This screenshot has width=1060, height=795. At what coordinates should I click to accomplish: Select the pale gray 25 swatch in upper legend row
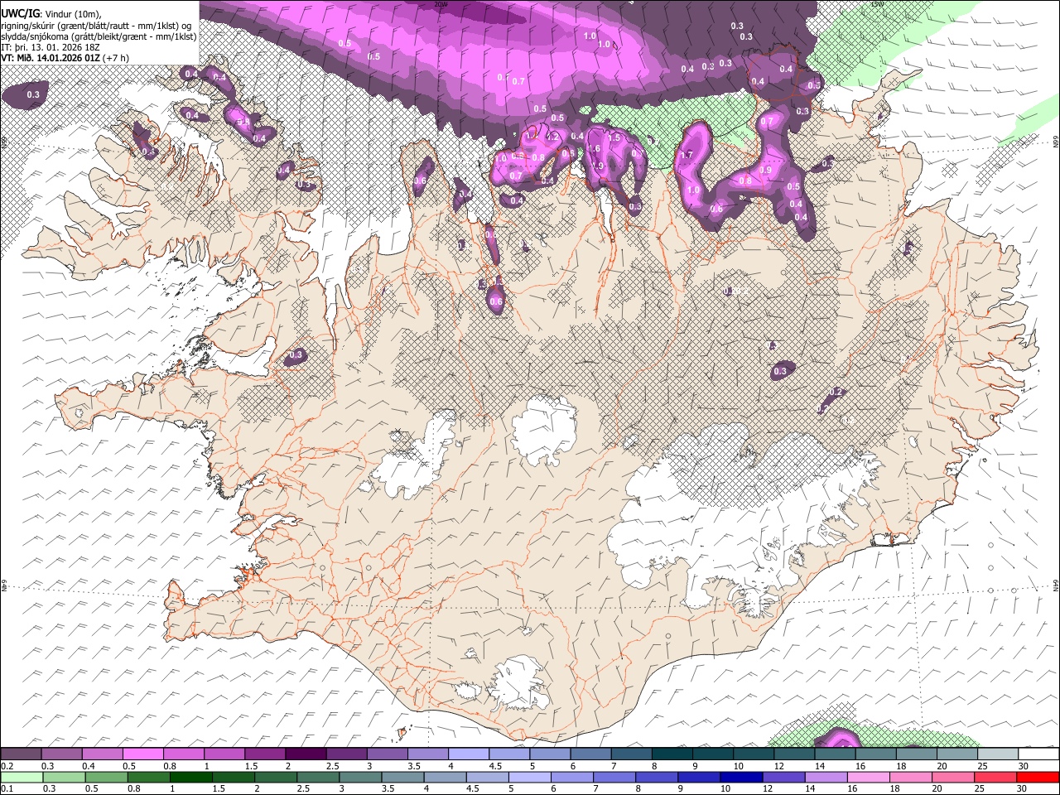pos(998,754)
